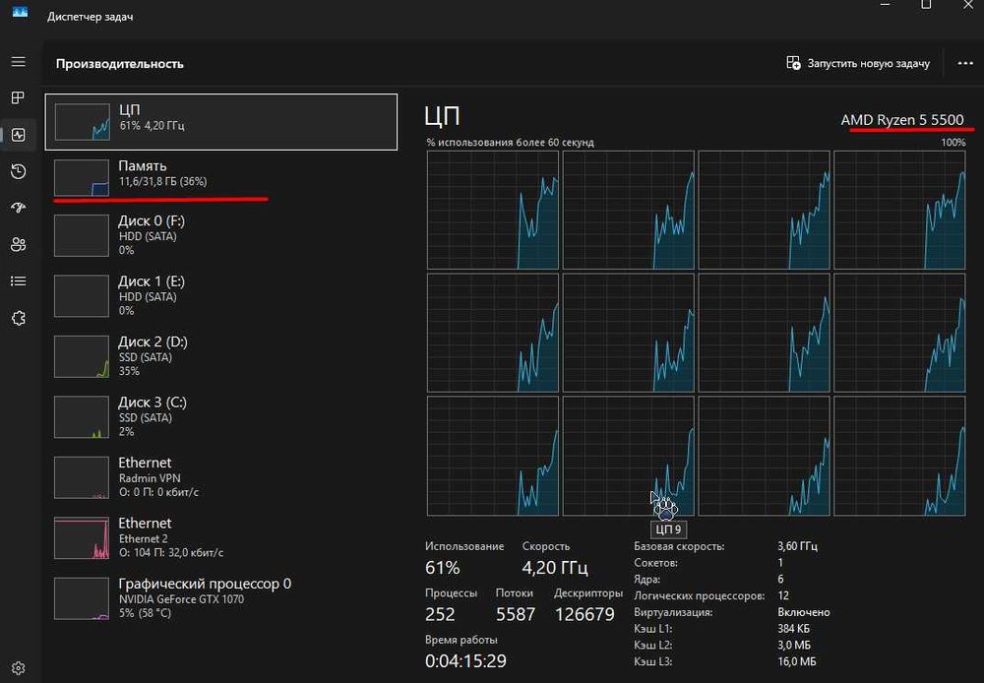Select Диск 2 (D:) resource entry
This screenshot has height=683, width=984.
point(220,356)
